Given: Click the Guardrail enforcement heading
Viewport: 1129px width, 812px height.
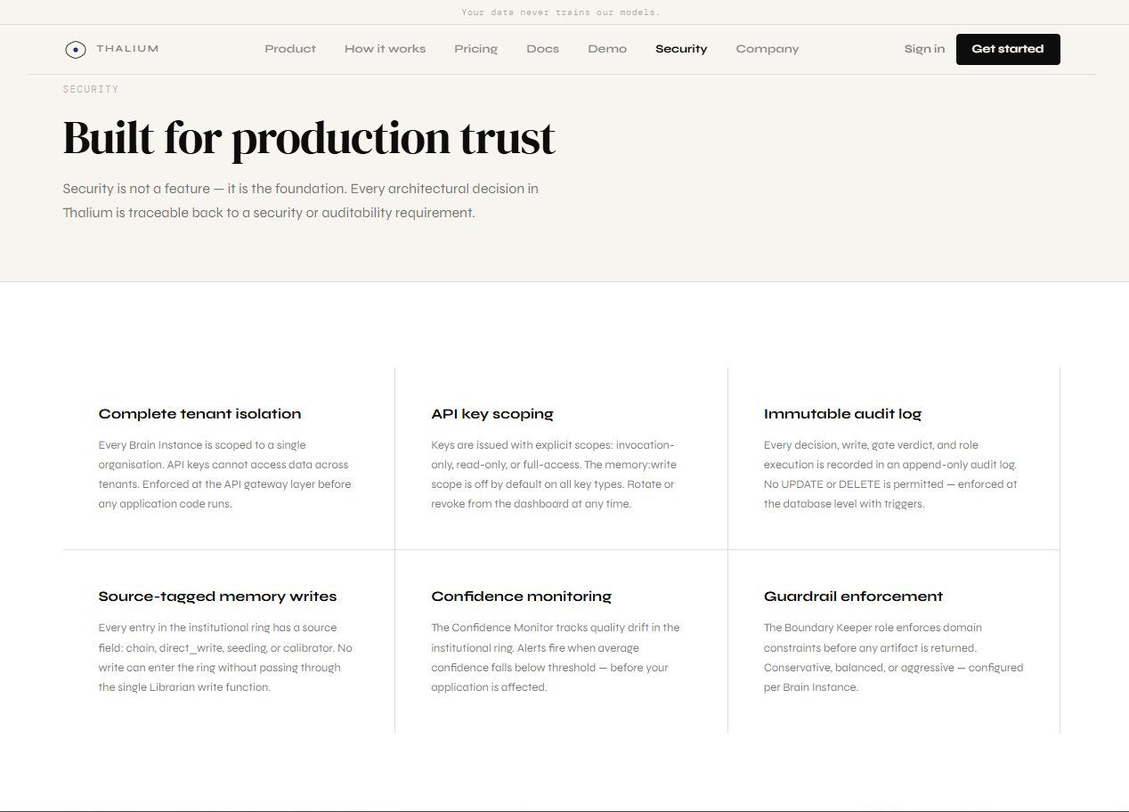Looking at the screenshot, I should tap(853, 597).
